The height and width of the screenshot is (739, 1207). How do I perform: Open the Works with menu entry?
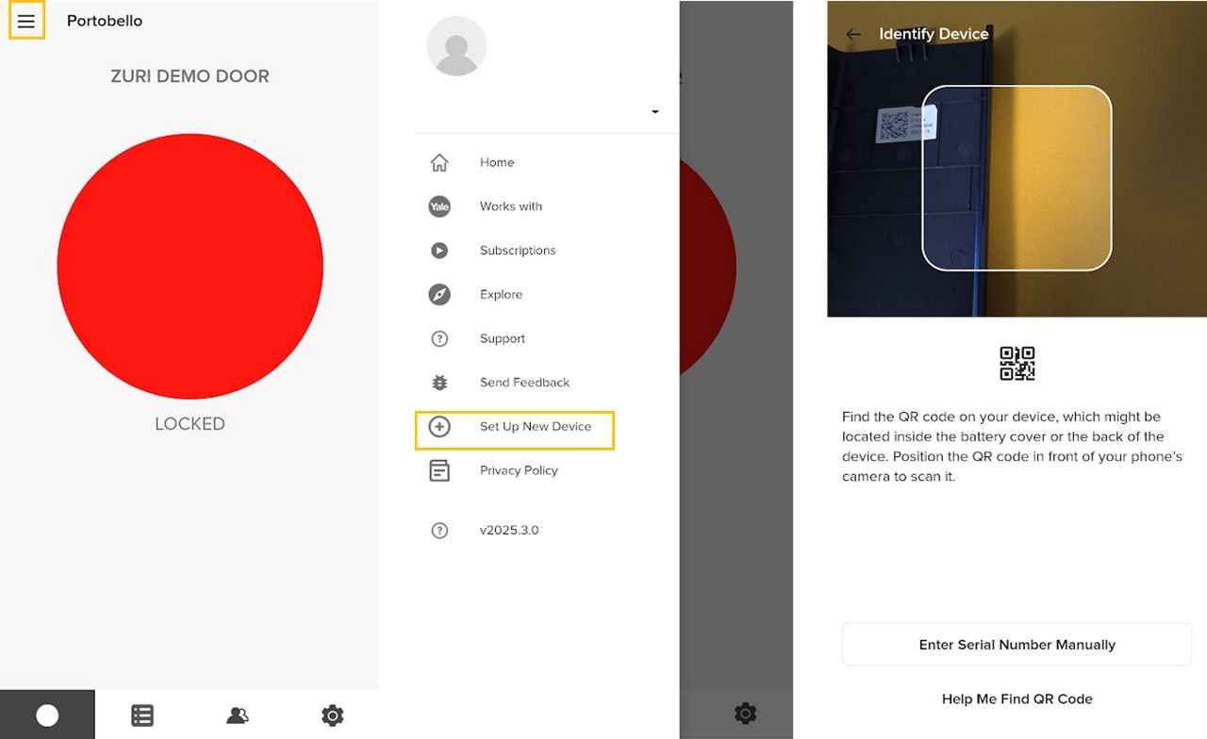(511, 206)
